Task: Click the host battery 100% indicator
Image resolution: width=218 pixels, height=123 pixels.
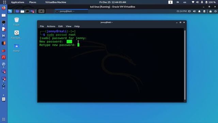Action: [211, 2]
